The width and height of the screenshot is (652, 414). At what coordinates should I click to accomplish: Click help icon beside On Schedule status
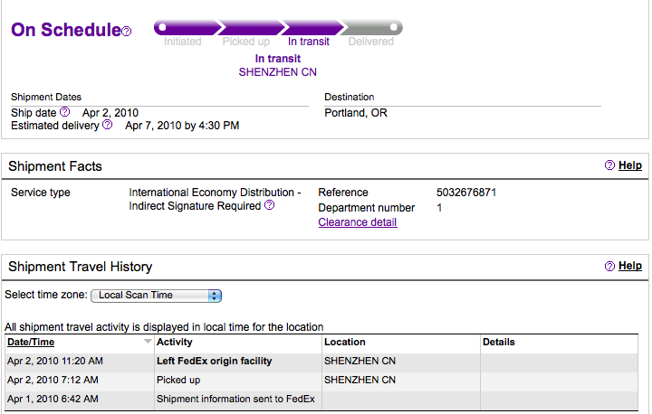[127, 32]
